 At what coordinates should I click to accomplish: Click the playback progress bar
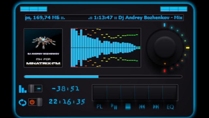click(103, 77)
